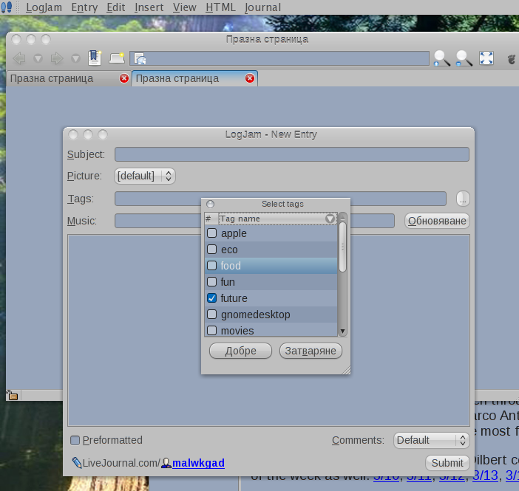Toggle the eco tag checkbox
The image size is (519, 491).
pos(212,250)
